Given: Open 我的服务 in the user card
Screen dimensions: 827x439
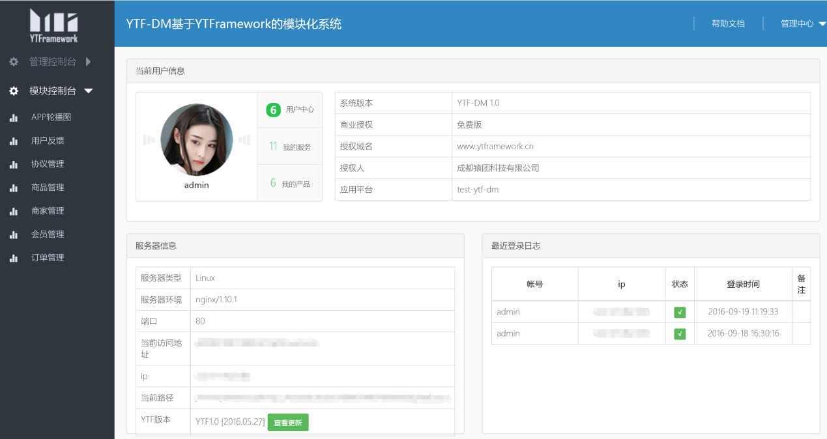Looking at the screenshot, I should click(290, 147).
